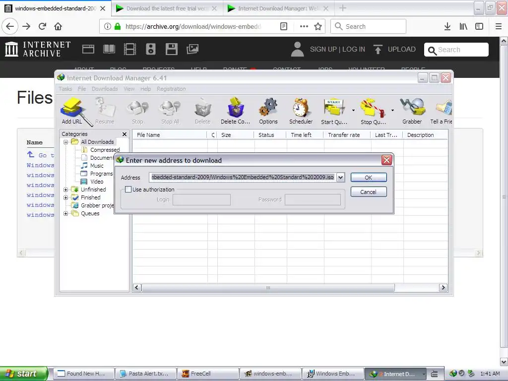Open Pasta Alert.txt taskbar button

[x=146, y=374]
